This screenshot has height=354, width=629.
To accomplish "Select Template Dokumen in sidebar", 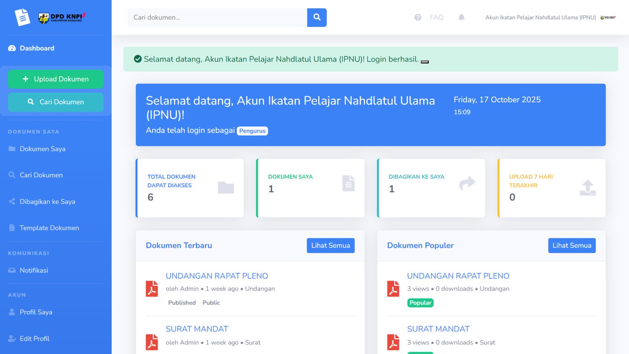I will [49, 228].
